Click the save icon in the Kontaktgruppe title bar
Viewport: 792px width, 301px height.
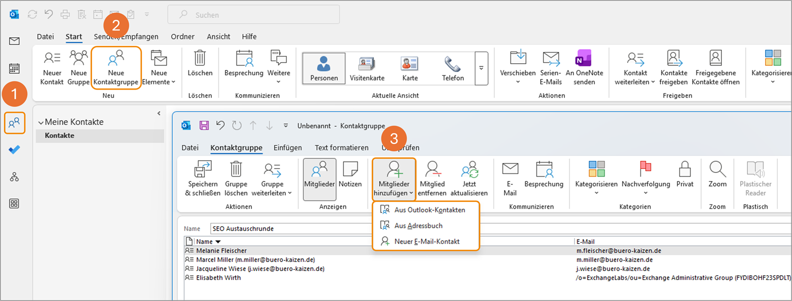pyautogui.click(x=204, y=125)
